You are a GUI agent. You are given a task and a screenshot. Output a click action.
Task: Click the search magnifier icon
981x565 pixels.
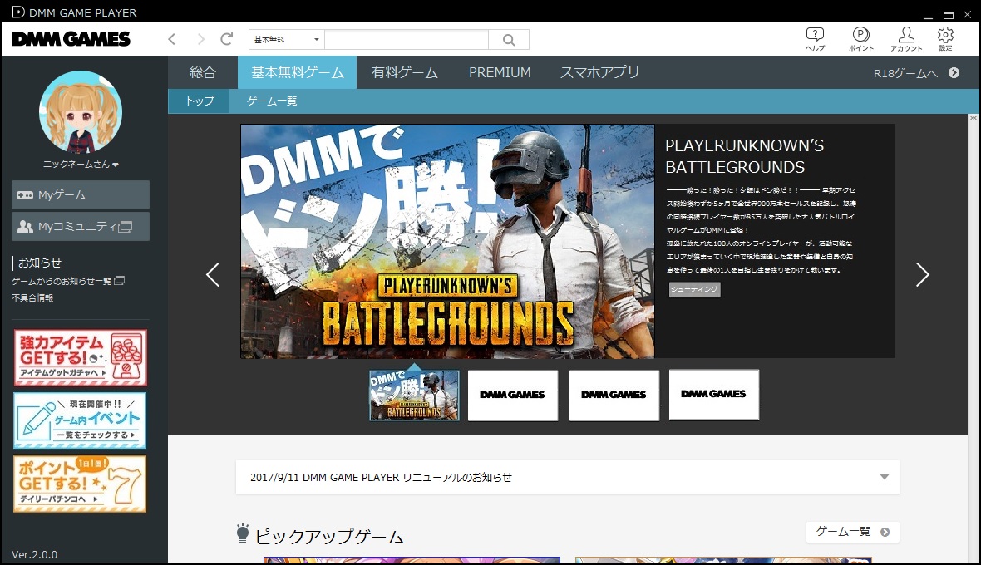pos(508,39)
